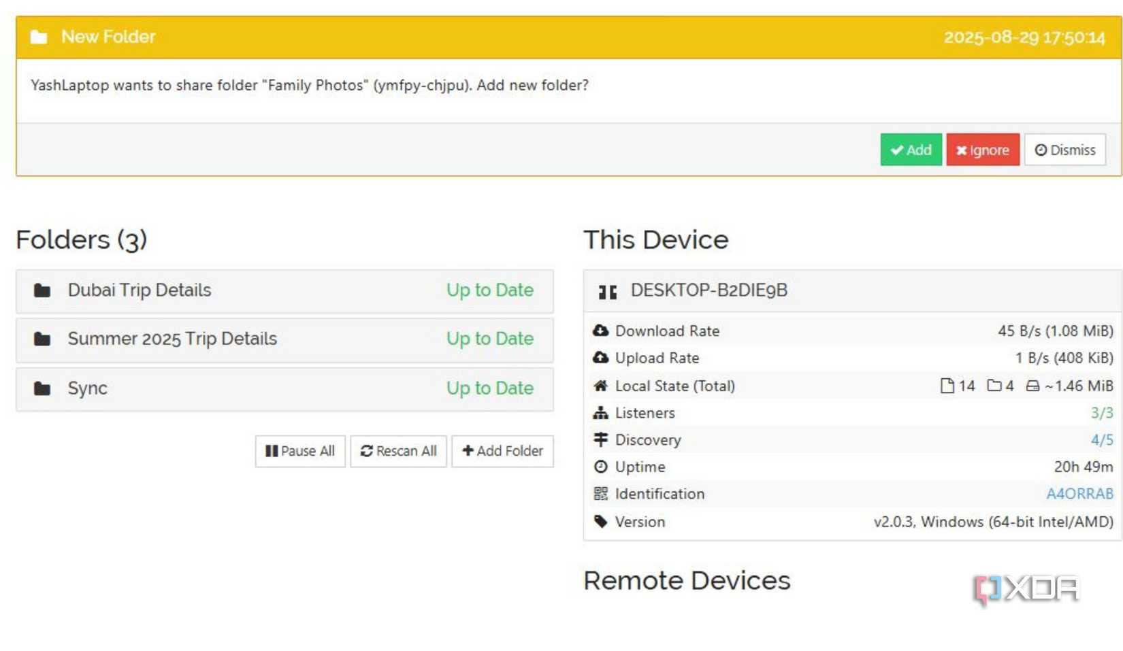Click the home icon beside Local State
Screen dimensions: 1123x651
pyautogui.click(x=601, y=386)
